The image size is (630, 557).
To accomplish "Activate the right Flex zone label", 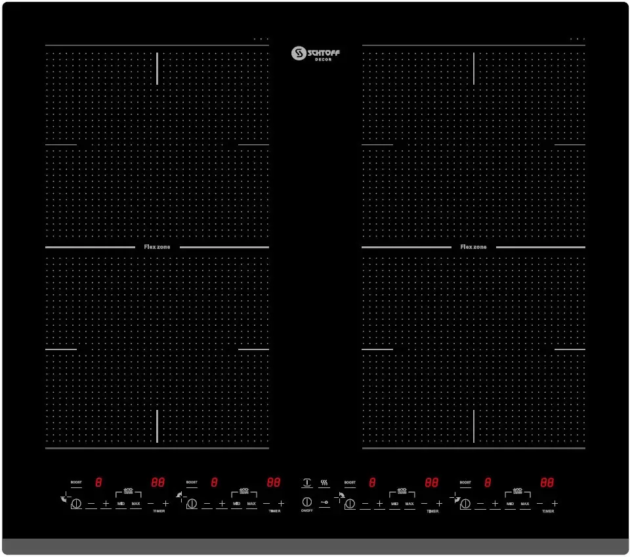I will (x=474, y=247).
